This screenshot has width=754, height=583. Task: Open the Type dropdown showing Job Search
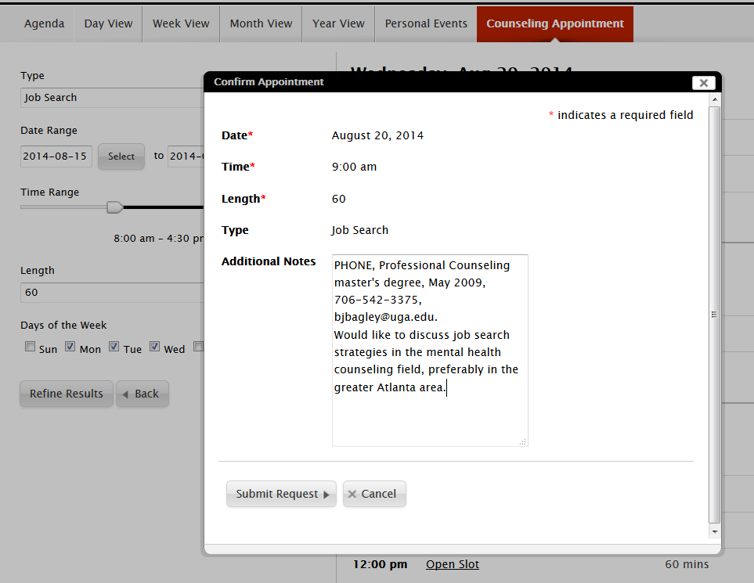coord(112,98)
